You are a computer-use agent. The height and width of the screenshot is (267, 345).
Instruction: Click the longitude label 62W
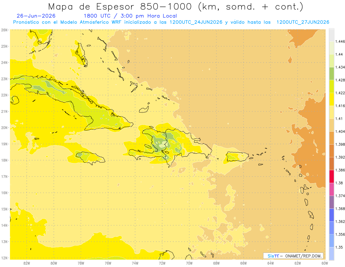[x=298, y=263]
